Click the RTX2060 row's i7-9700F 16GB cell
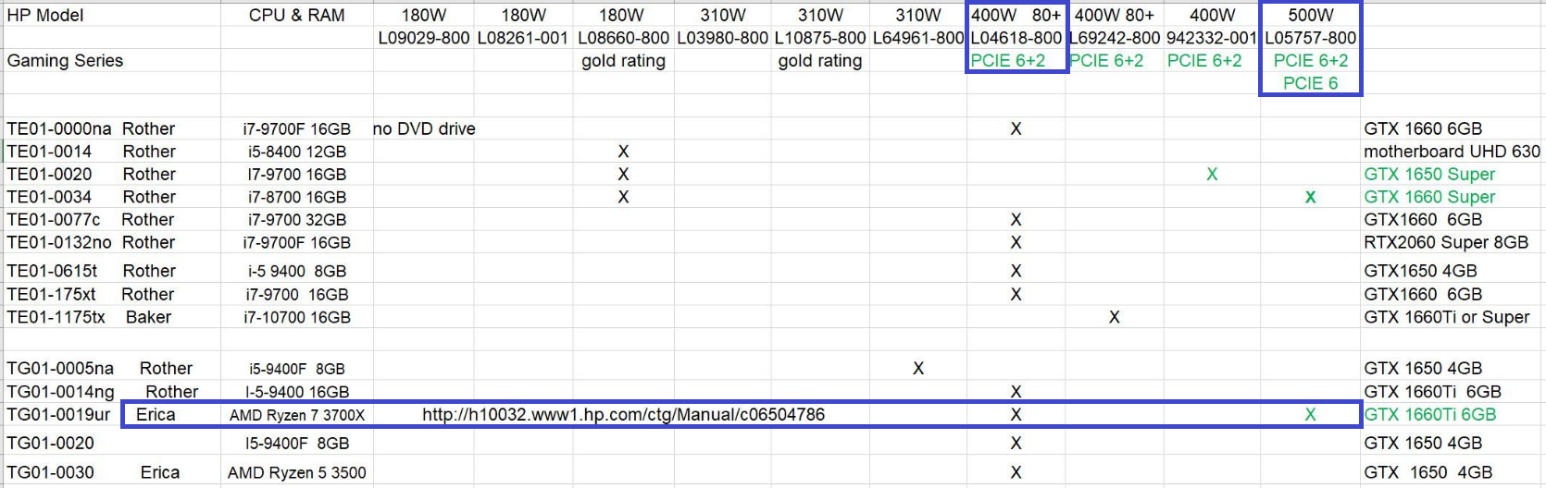This screenshot has width=1546, height=488. pyautogui.click(x=296, y=242)
